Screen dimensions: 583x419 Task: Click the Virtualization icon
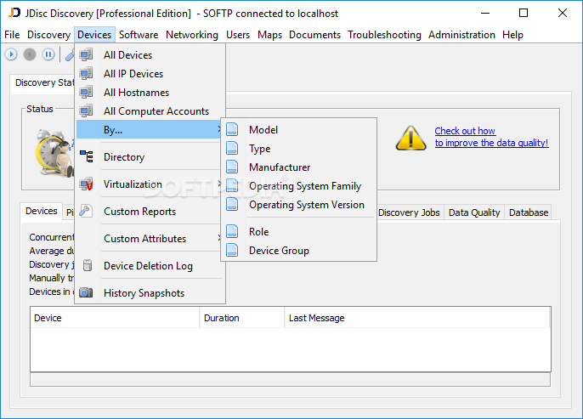(87, 184)
